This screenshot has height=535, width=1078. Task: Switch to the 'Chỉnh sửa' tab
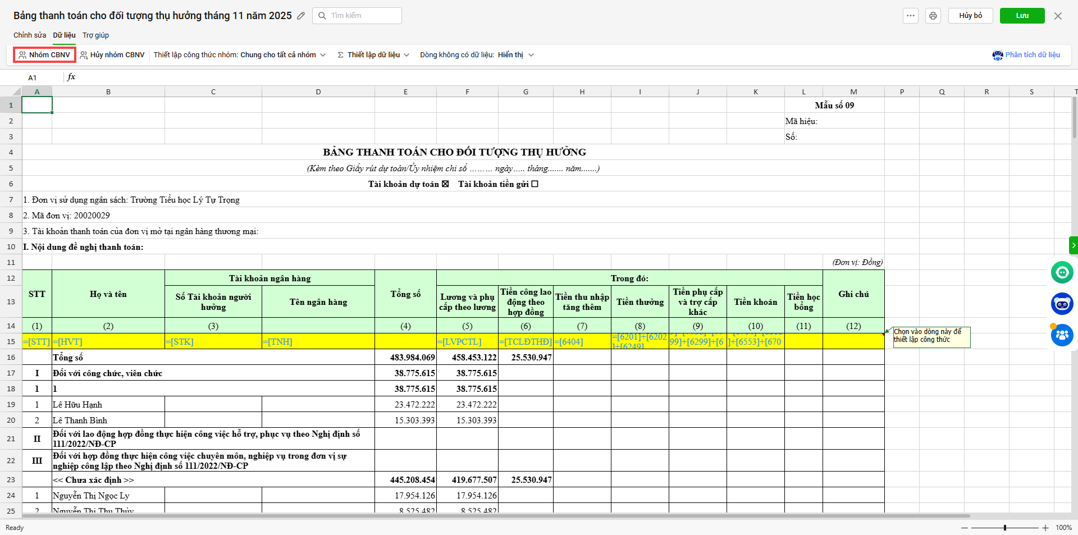coord(30,35)
